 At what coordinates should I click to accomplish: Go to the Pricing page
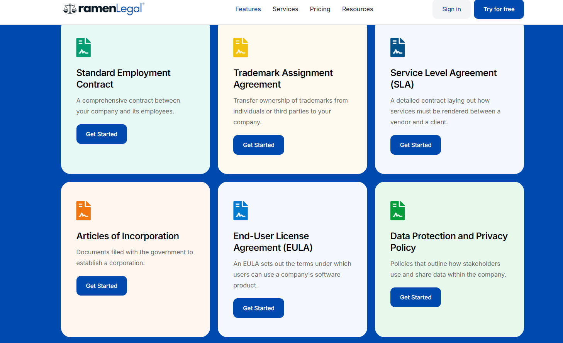[x=320, y=9]
